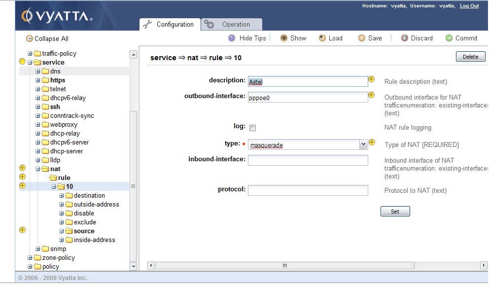489x284 pixels.
Task: Click the dns folder icon
Action: (45, 71)
